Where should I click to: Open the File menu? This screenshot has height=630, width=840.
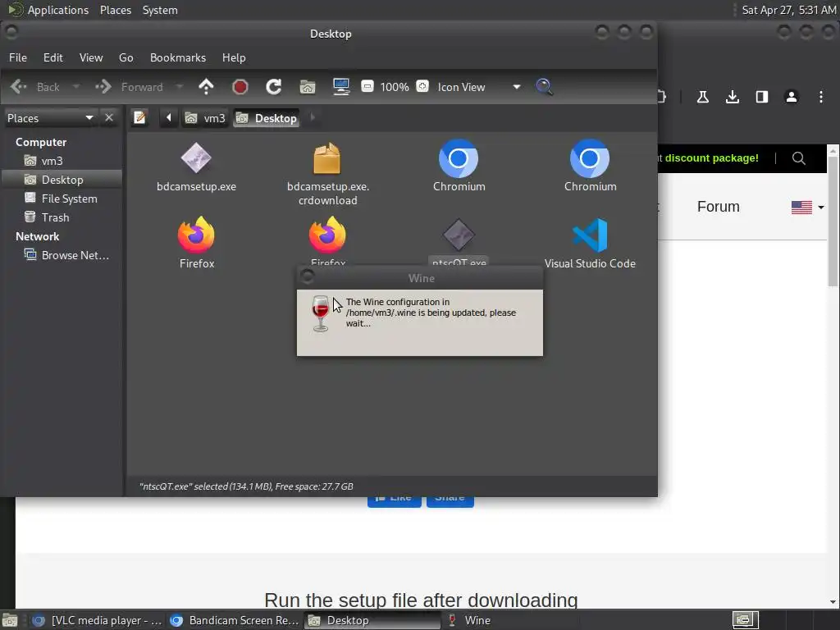pos(18,57)
